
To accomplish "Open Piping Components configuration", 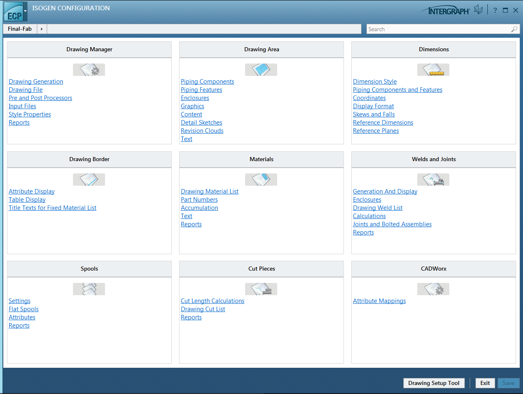I will 207,81.
